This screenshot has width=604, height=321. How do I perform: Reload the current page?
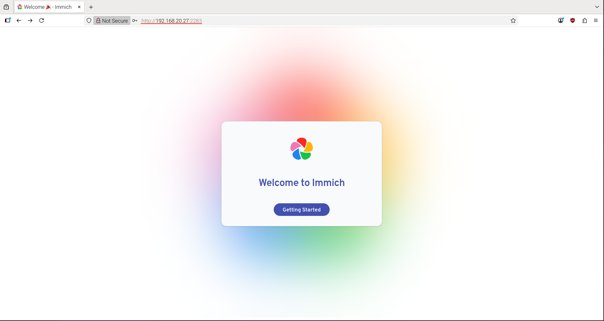click(41, 20)
